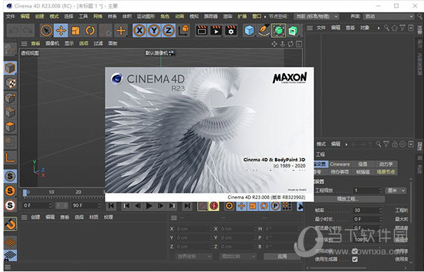
Task: Enable the magnet snap icon
Action: (11, 224)
